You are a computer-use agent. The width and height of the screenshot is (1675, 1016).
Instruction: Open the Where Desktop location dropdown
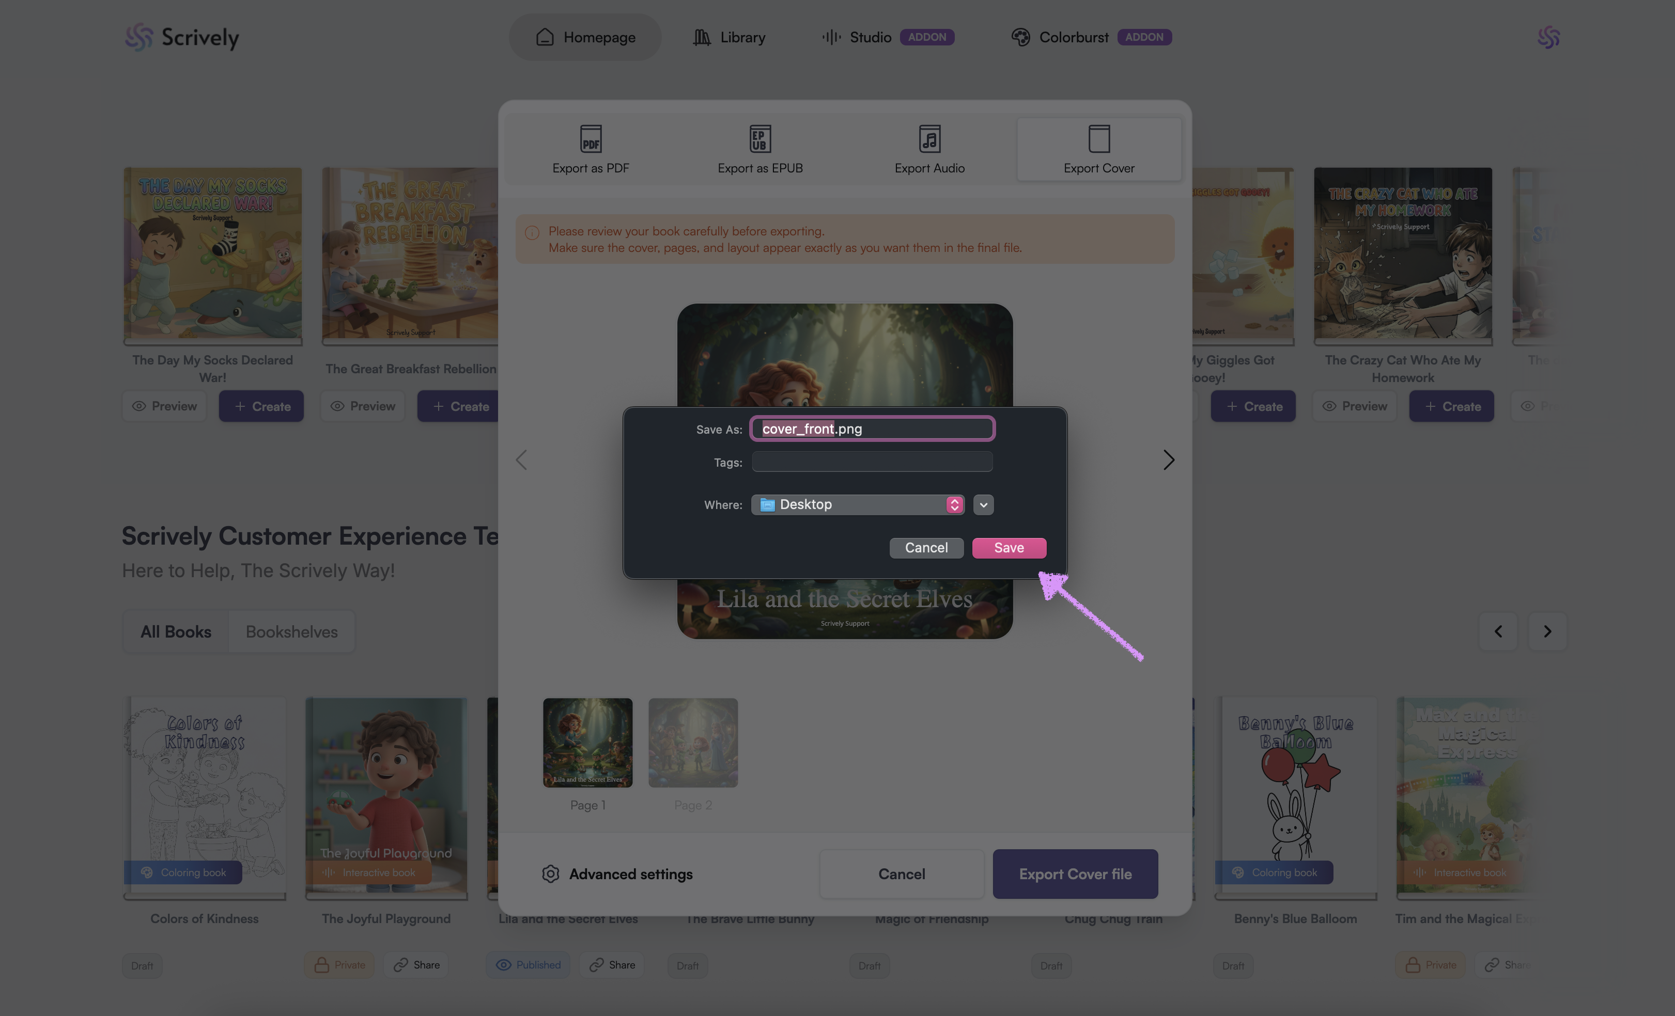(x=857, y=504)
